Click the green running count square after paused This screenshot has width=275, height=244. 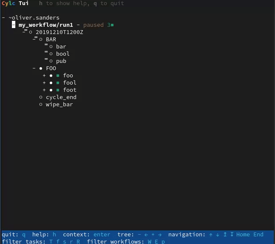coord(112,25)
